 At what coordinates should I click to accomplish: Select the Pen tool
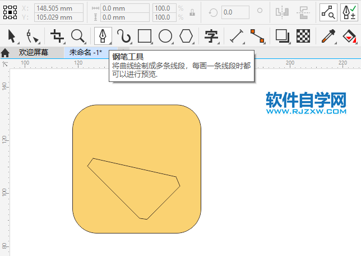click(x=103, y=36)
